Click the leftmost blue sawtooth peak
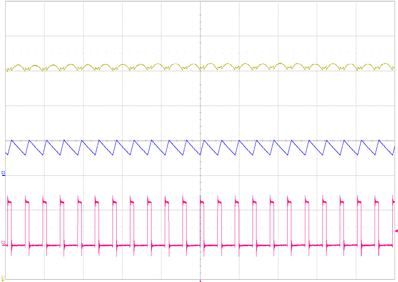The image size is (398, 282). click(12, 141)
